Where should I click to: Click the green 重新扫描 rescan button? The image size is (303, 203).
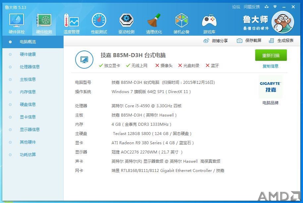point(271,55)
